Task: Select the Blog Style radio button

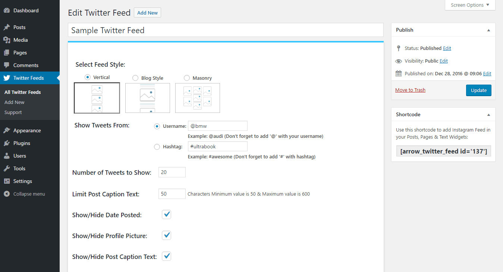Action: pyautogui.click(x=135, y=78)
